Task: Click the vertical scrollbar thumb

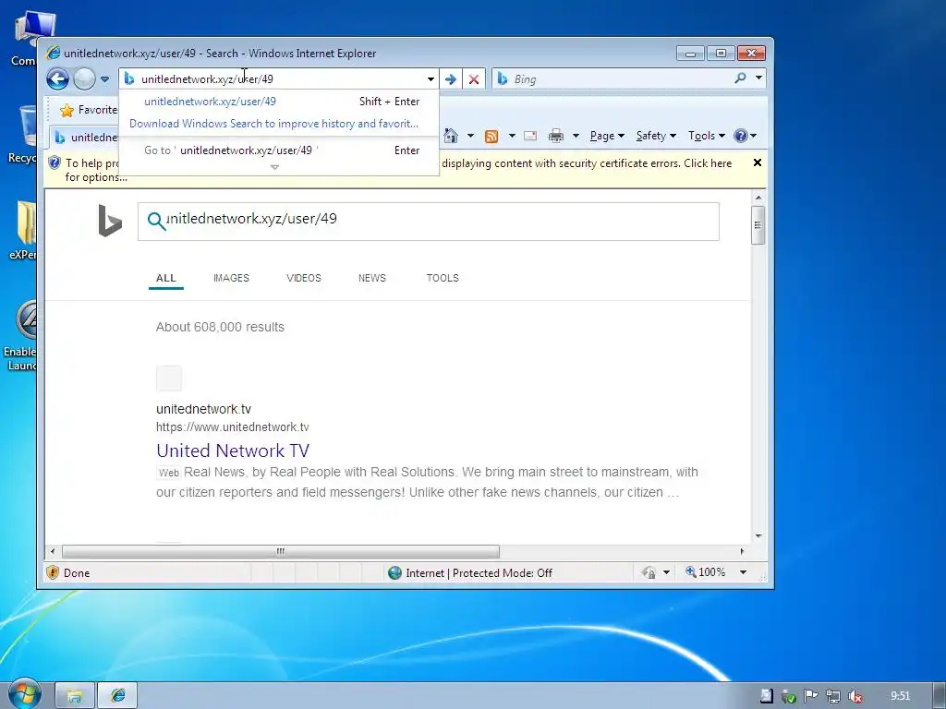Action: coord(758,225)
